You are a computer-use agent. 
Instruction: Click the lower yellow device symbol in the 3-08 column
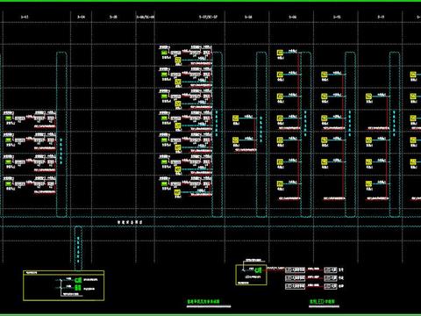coord(235,140)
